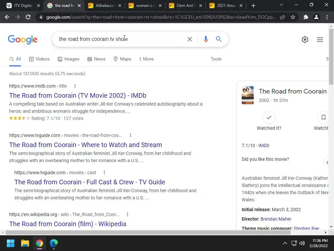Open the taskbar volume control

(302, 243)
